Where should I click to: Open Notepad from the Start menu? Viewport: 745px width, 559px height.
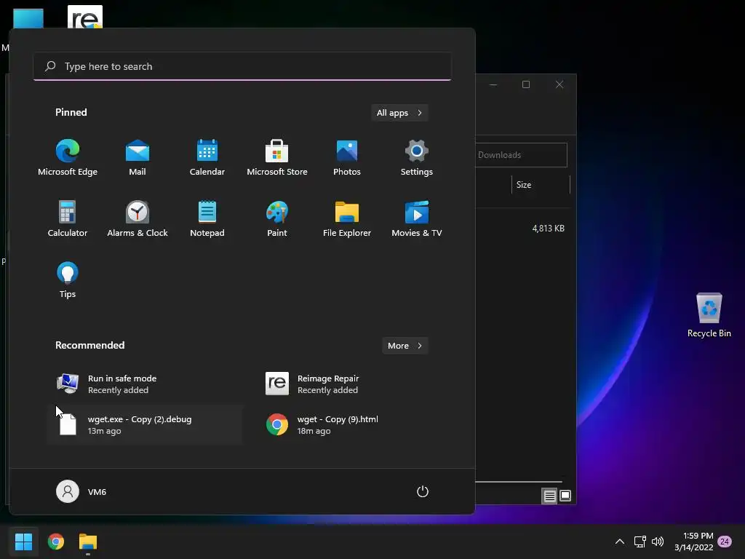click(207, 219)
